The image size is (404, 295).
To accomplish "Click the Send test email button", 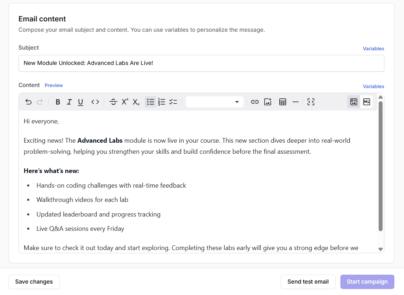I will pos(308,282).
